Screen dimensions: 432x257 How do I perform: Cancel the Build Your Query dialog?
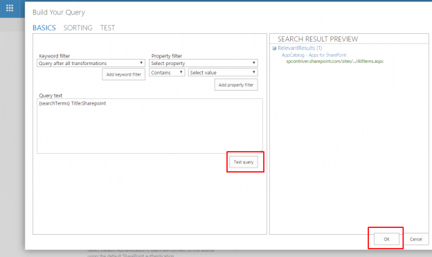pos(416,239)
